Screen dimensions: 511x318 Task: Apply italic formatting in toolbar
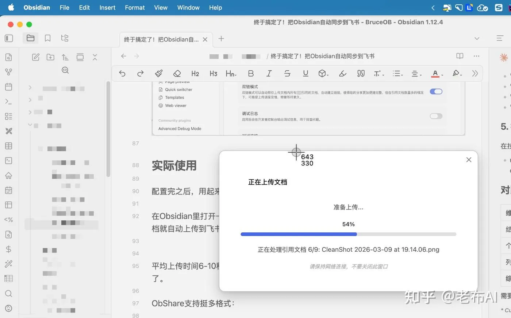[x=269, y=74]
